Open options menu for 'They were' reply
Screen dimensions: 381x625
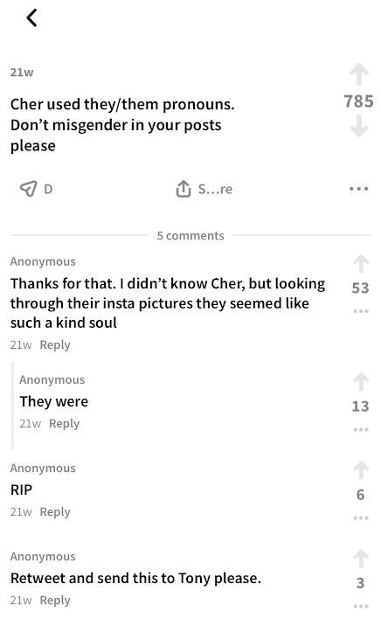pyautogui.click(x=361, y=430)
